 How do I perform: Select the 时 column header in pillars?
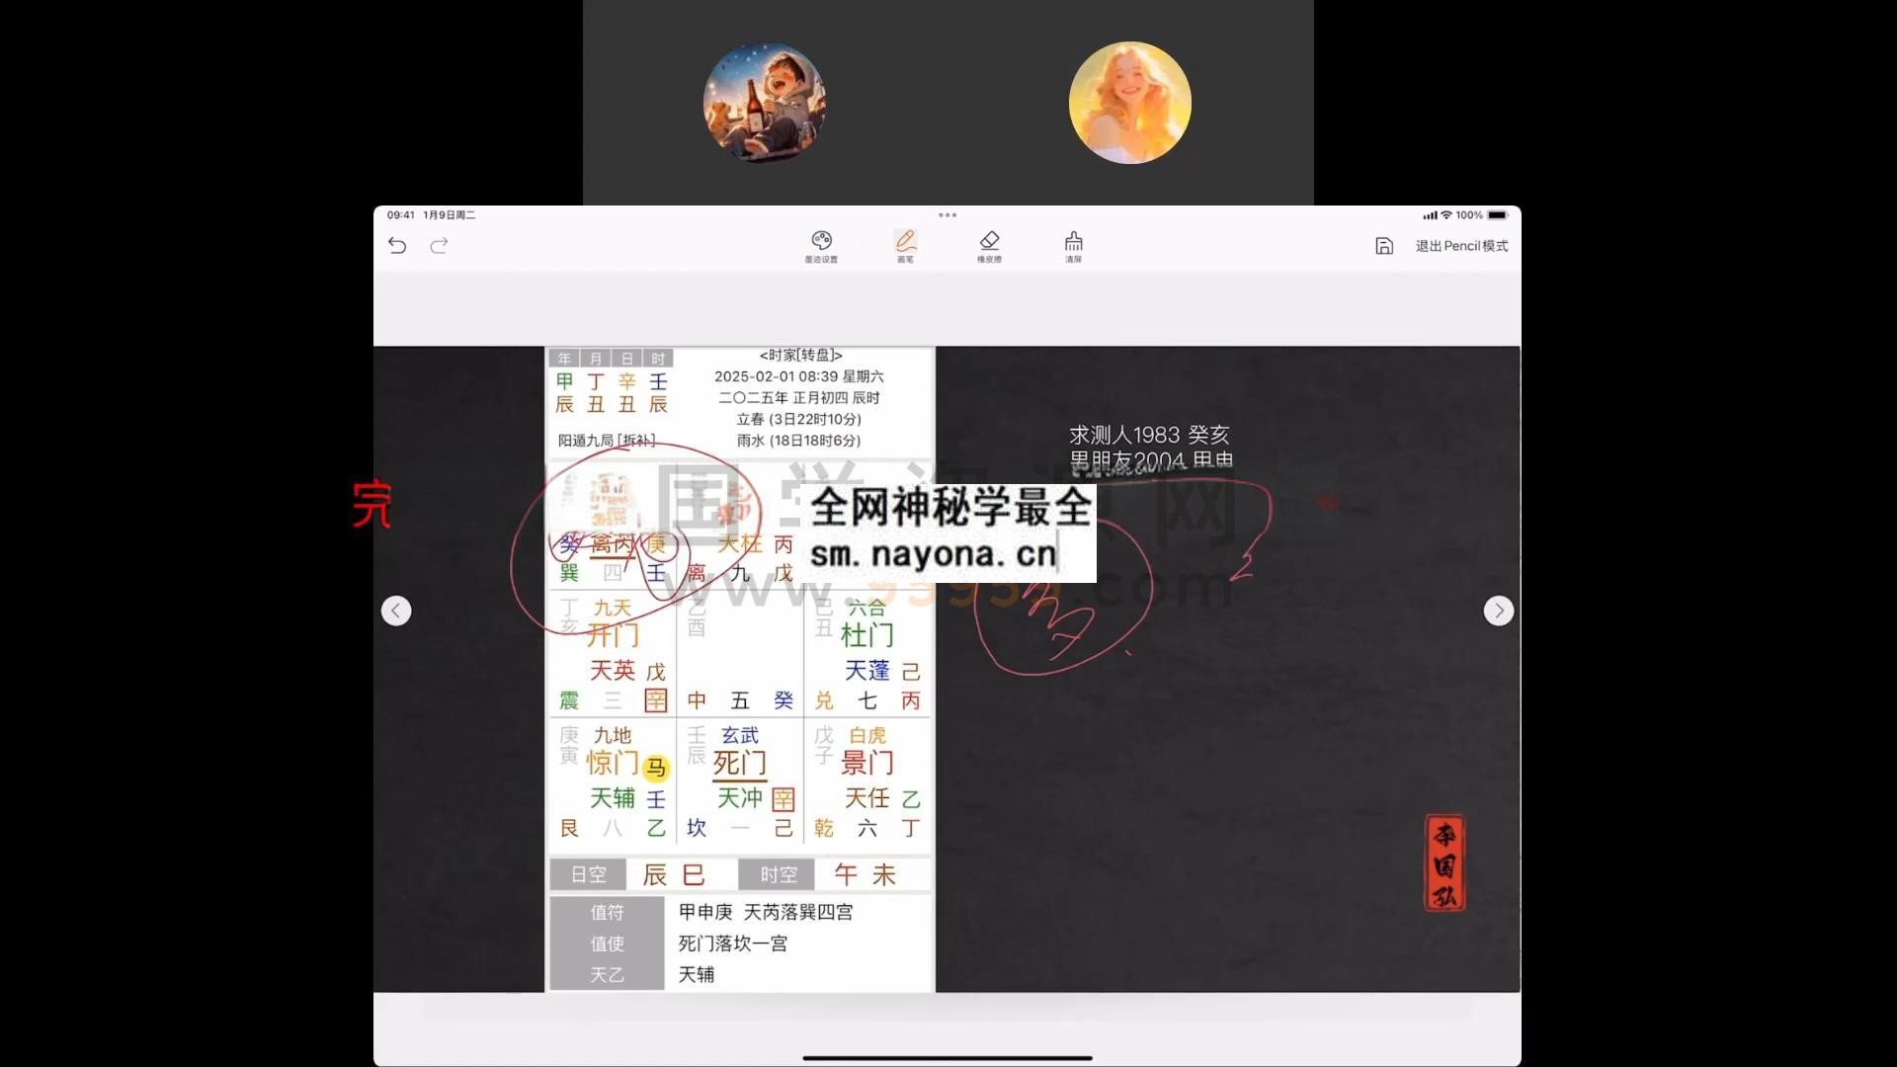[658, 359]
